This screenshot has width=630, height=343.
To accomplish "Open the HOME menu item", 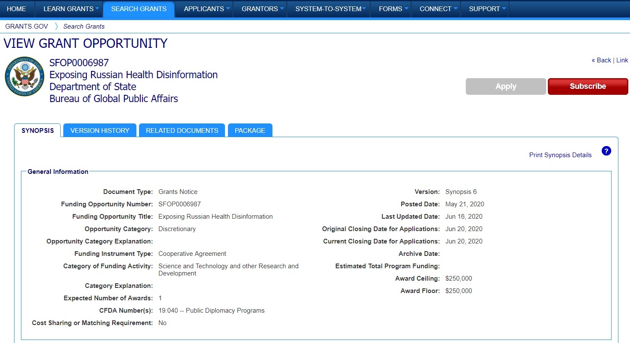I will 17,9.
